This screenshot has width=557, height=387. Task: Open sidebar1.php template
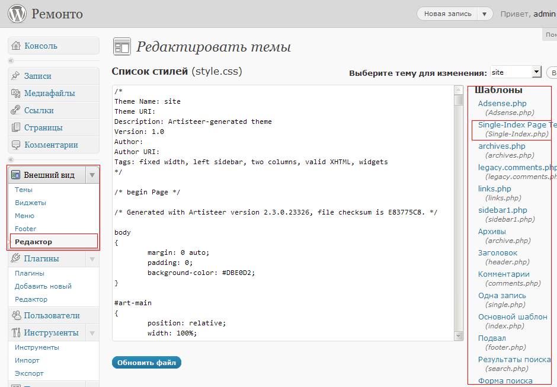502,210
